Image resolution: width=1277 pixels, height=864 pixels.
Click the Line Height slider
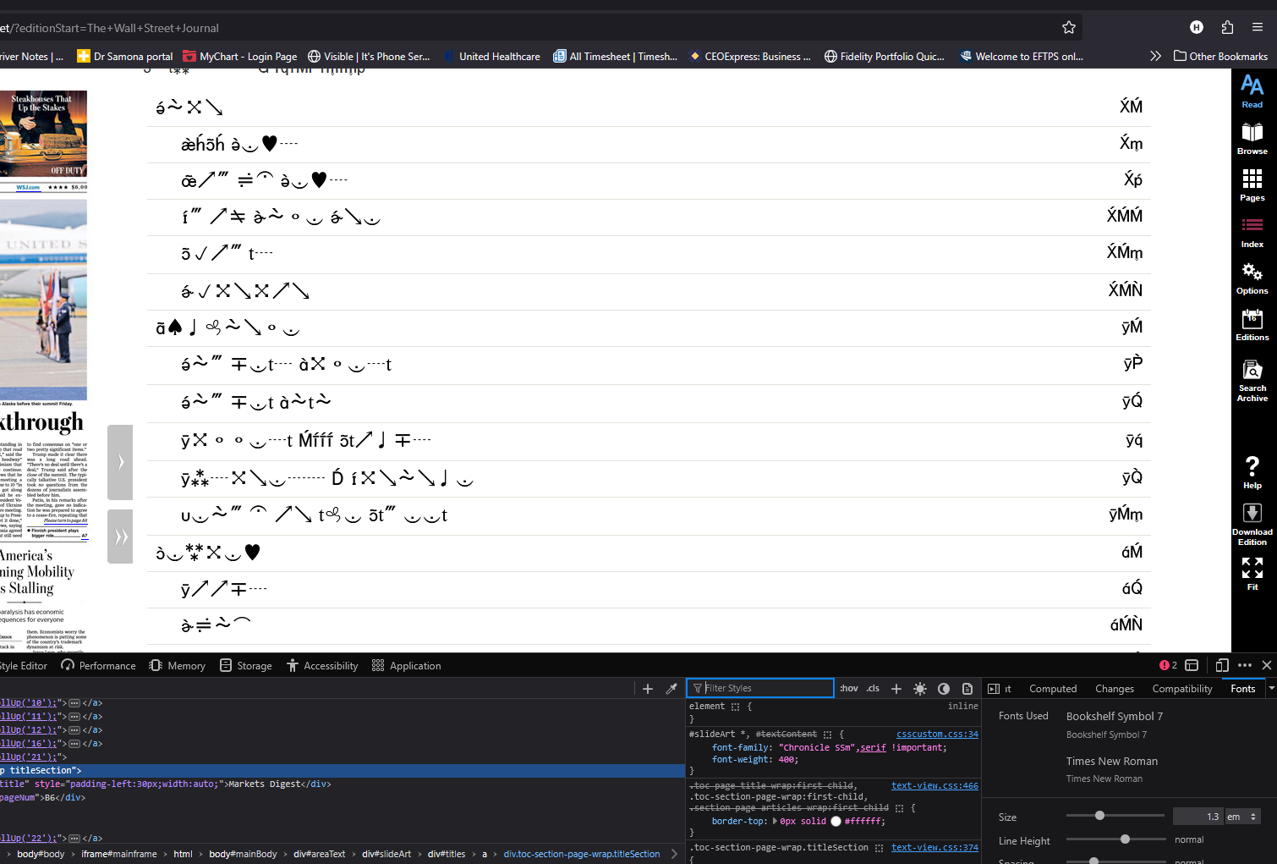point(1115,839)
